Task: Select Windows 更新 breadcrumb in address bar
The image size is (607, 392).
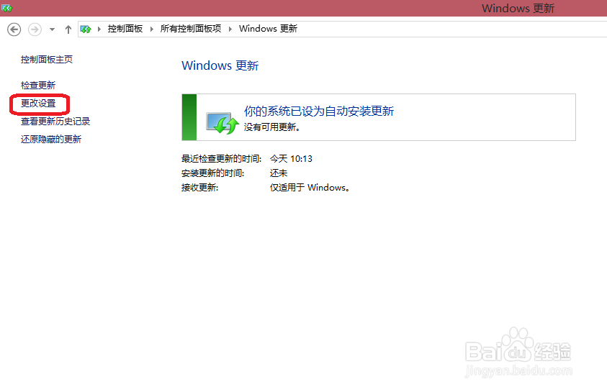Action: pyautogui.click(x=268, y=29)
